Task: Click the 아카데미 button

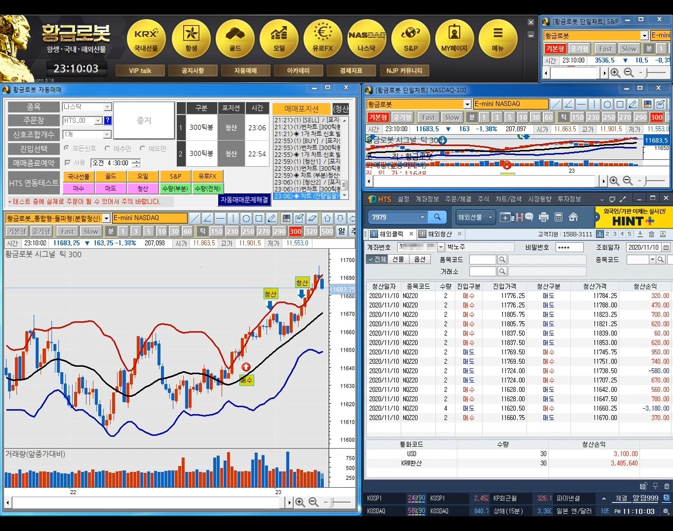Action: point(298,71)
